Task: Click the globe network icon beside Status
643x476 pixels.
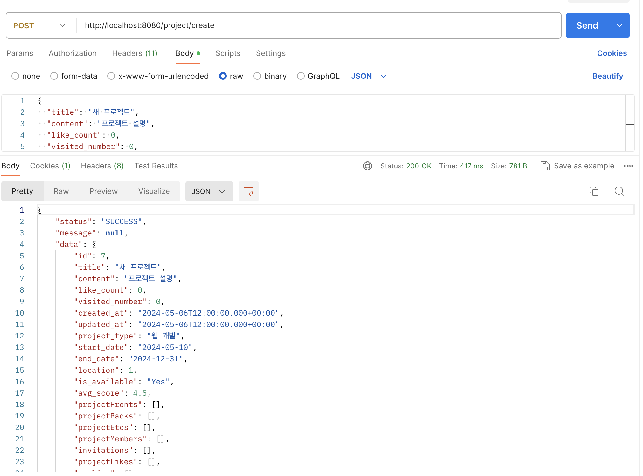Action: point(367,166)
